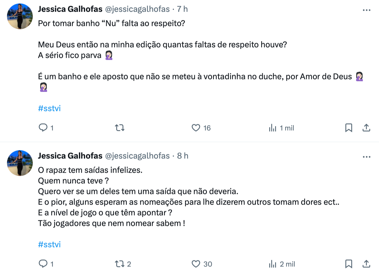Click the "8 h" timestamp of second tweet
This screenshot has width=379, height=272.
click(x=183, y=156)
